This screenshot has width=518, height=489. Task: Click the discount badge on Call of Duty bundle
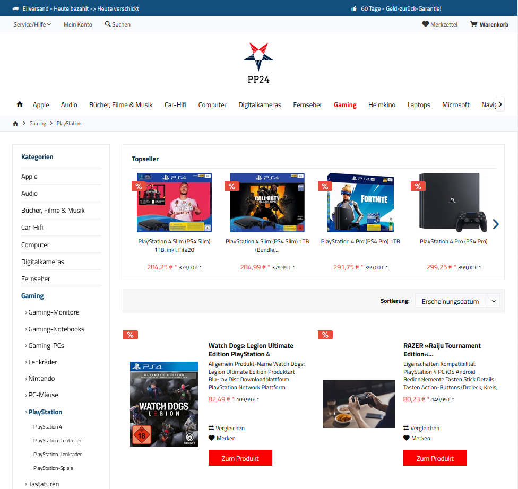[232, 186]
